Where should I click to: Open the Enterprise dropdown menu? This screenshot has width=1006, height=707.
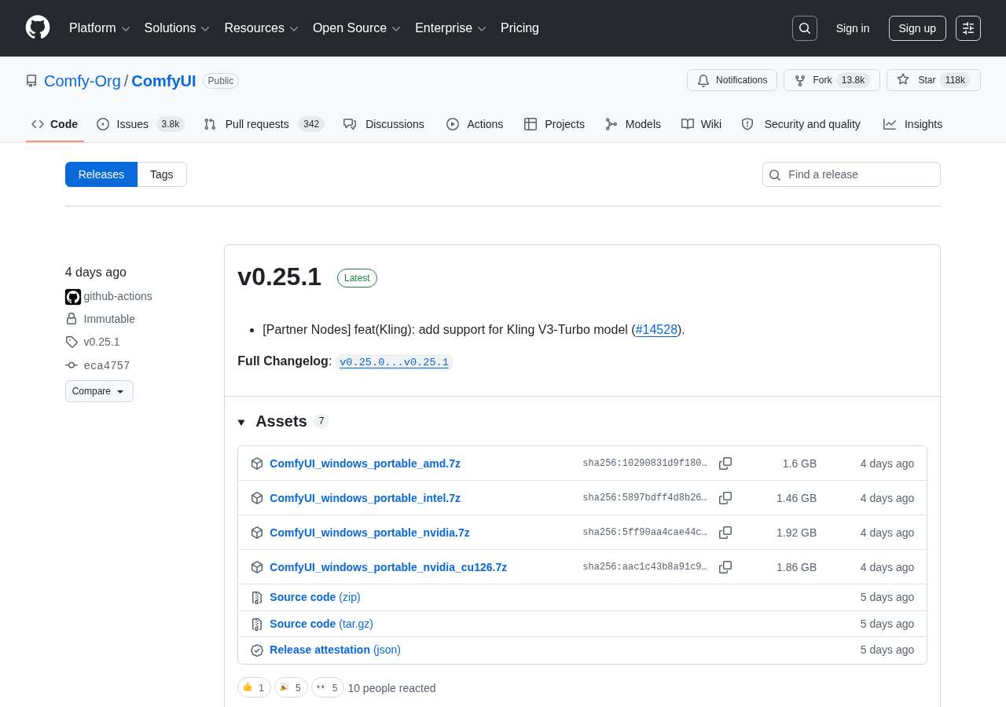[x=451, y=28]
